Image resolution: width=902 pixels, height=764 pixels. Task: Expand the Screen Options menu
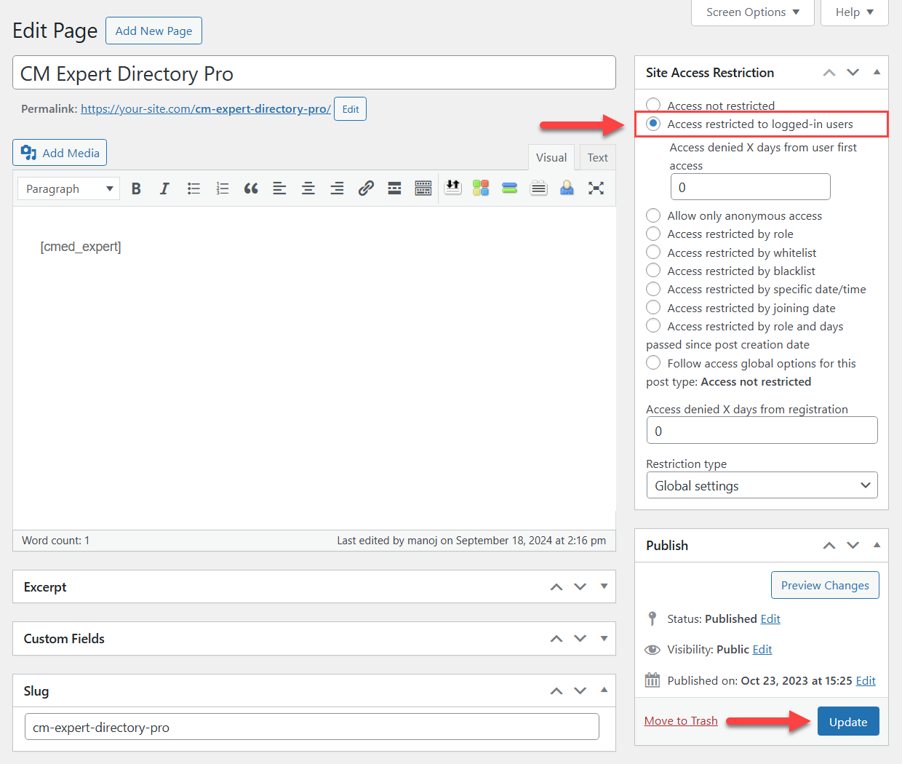(x=752, y=12)
